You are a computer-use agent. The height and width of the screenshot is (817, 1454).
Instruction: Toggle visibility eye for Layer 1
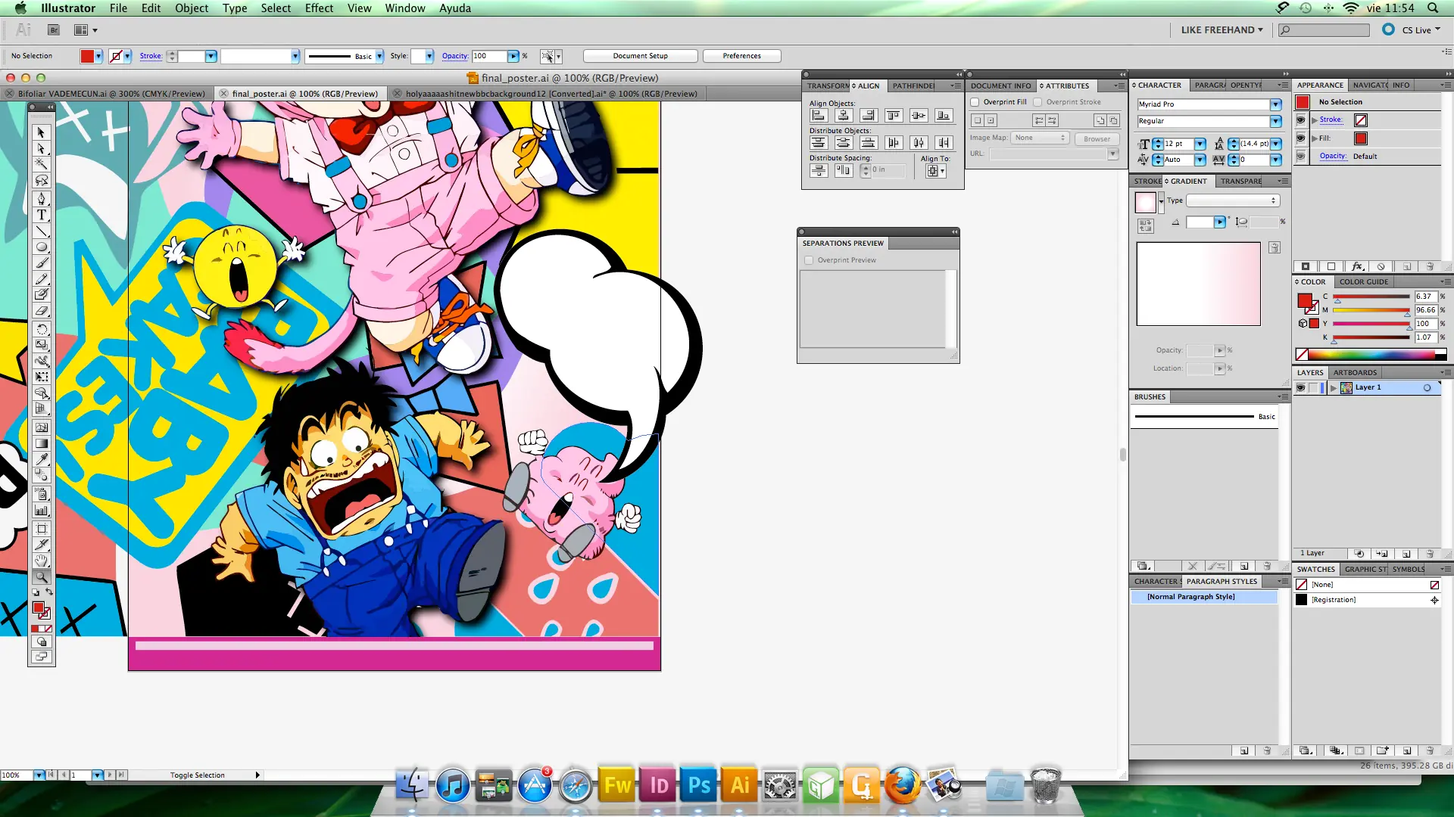tap(1300, 388)
